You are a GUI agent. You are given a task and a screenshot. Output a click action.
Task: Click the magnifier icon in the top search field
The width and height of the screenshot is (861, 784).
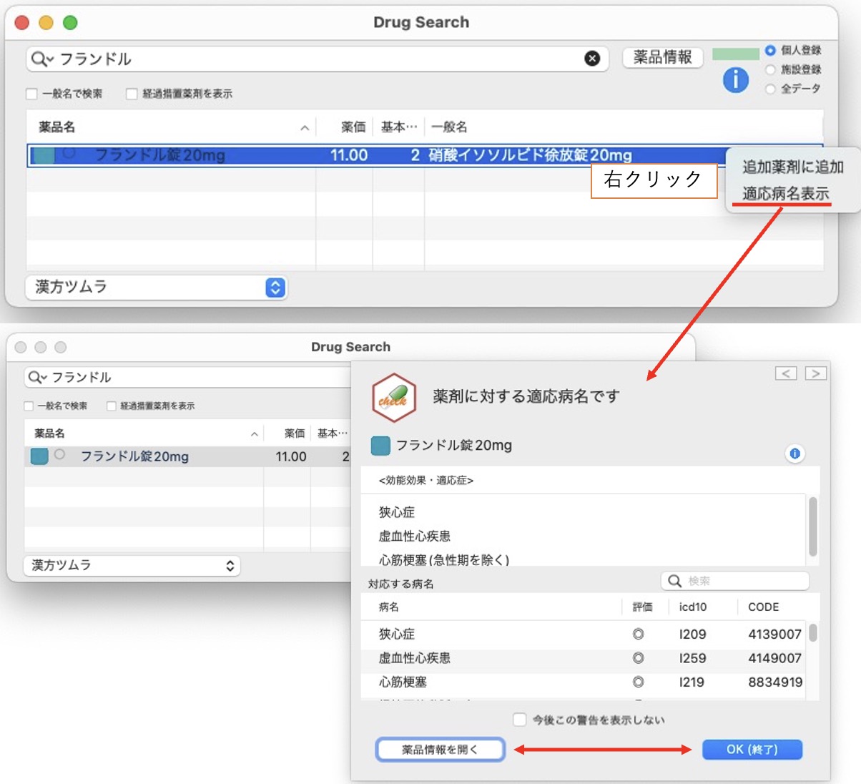click(x=39, y=59)
